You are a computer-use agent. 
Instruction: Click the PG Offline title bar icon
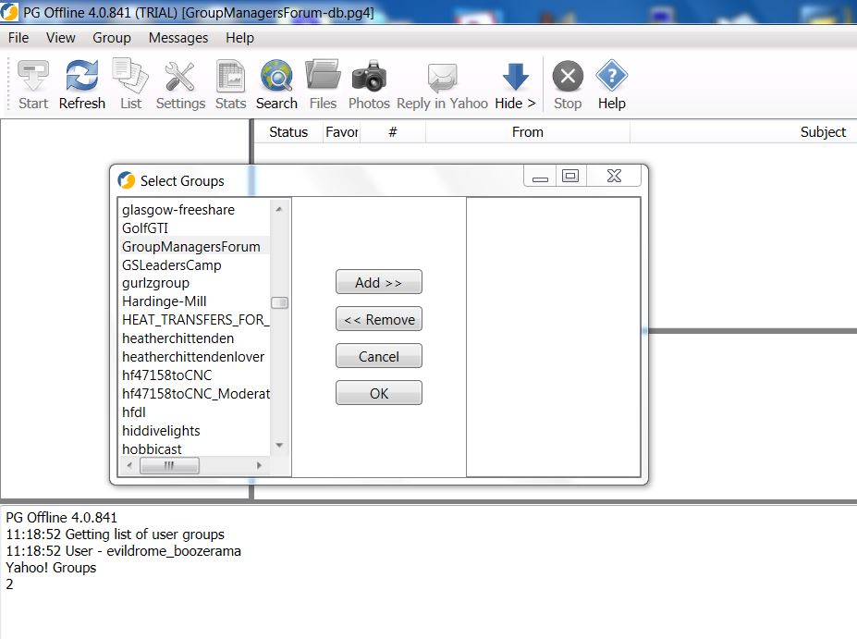click(x=8, y=12)
